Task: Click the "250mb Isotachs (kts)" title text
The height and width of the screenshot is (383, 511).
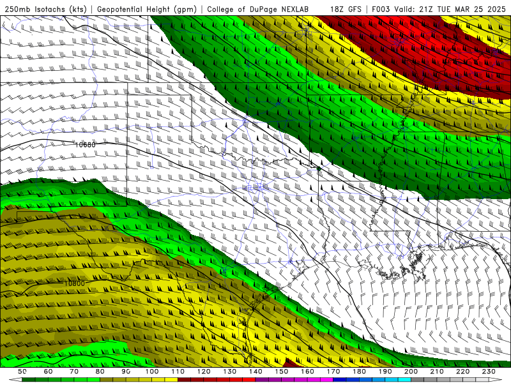Action: click(x=45, y=10)
